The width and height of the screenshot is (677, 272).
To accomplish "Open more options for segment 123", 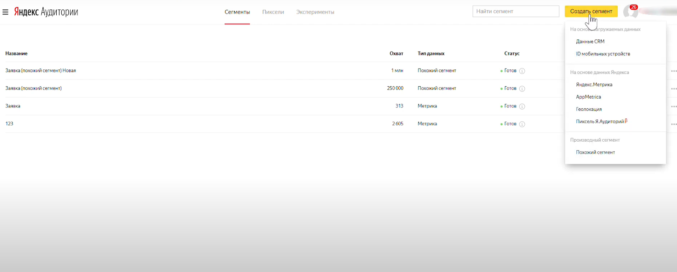I will (674, 124).
